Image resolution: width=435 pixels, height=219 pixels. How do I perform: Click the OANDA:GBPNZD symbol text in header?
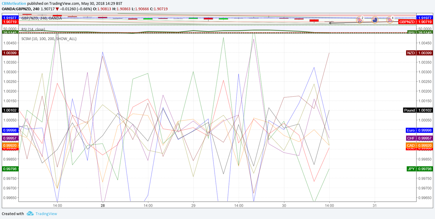[16, 9]
